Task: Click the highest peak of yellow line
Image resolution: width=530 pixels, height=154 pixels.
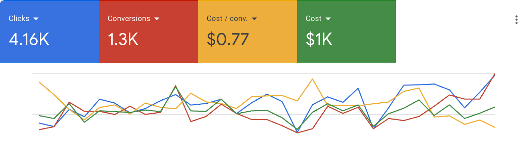Action: click(312, 79)
